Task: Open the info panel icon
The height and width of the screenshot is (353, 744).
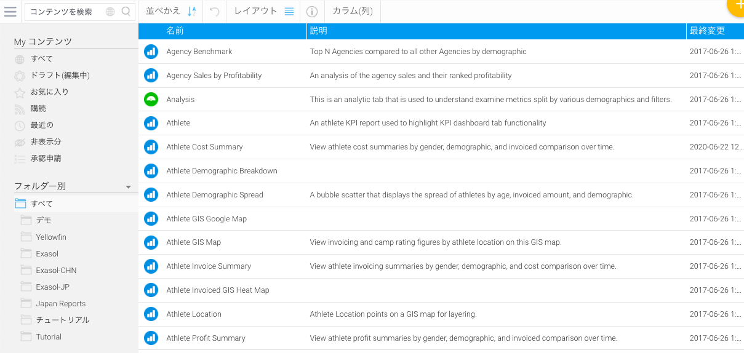Action: click(312, 11)
